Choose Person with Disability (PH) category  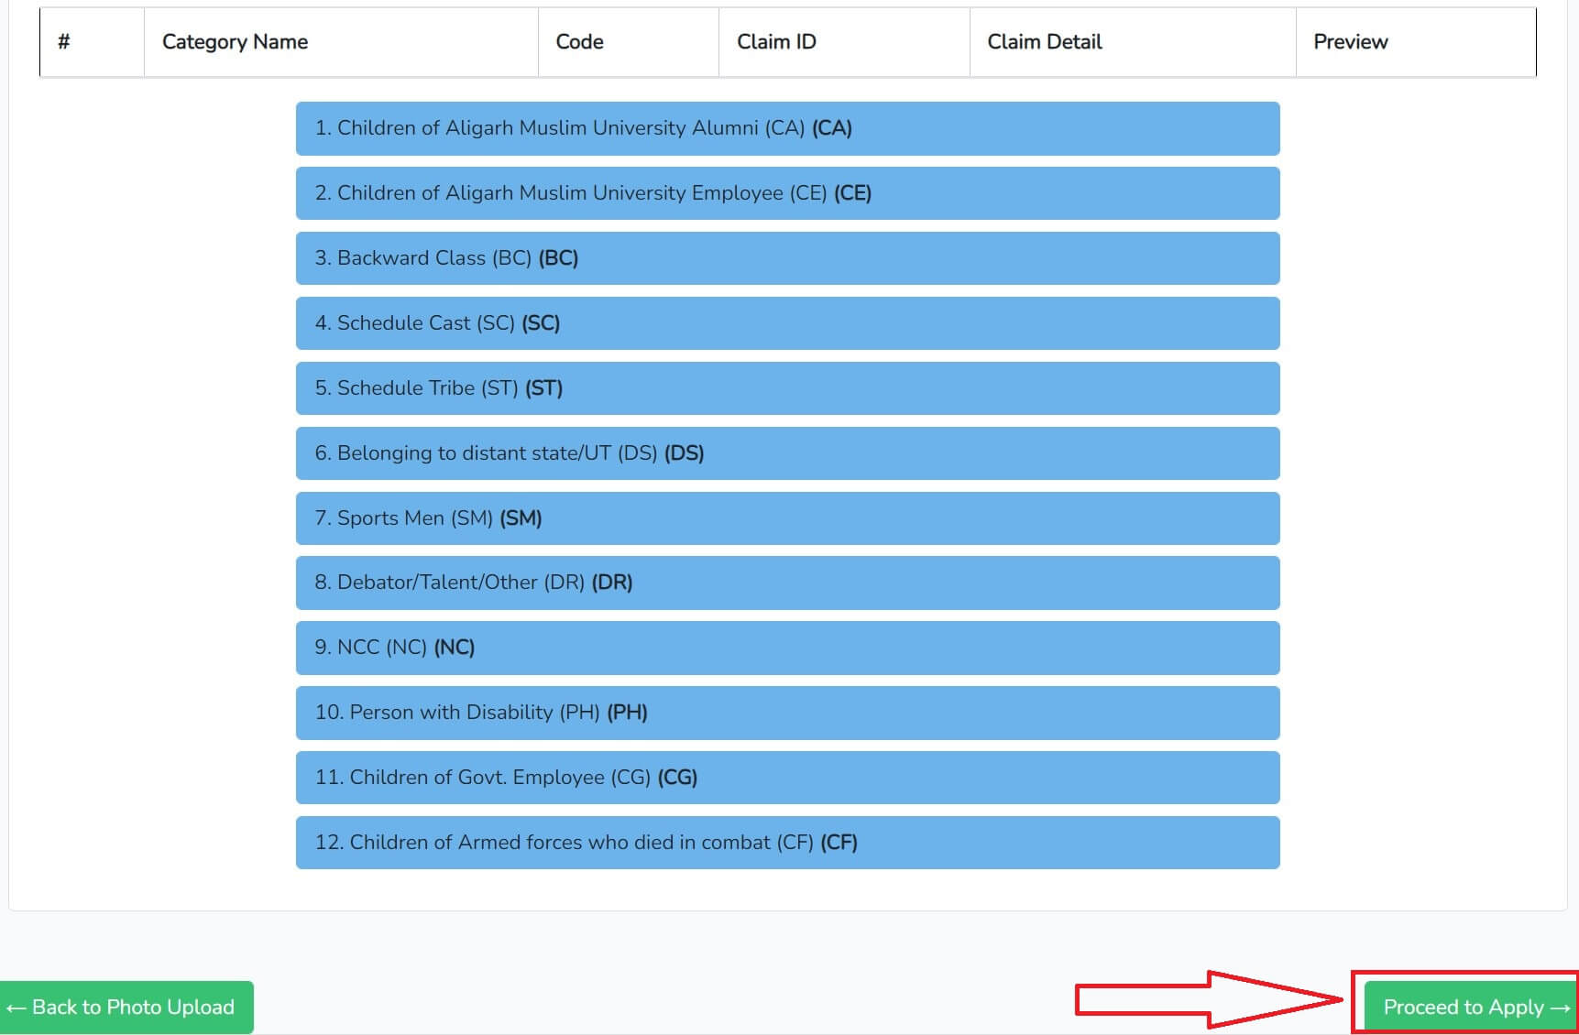click(x=787, y=713)
